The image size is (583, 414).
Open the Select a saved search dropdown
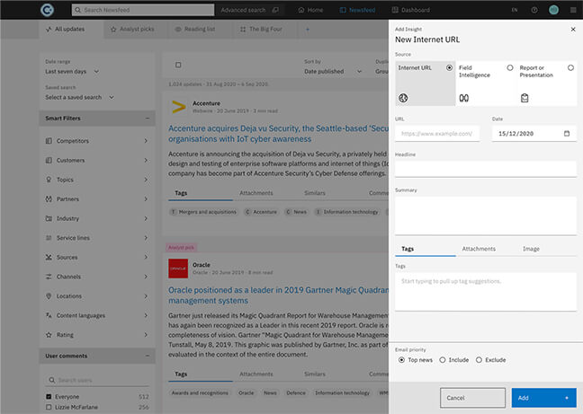(79, 97)
